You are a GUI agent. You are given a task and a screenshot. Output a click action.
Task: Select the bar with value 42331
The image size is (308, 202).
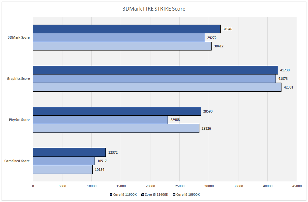pos(157,87)
